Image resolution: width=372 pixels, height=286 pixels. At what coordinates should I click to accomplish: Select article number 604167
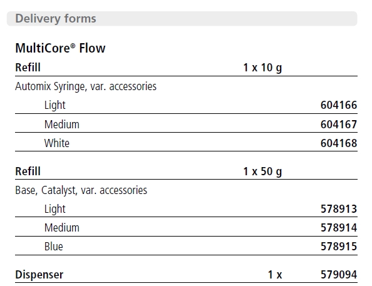pos(339,125)
